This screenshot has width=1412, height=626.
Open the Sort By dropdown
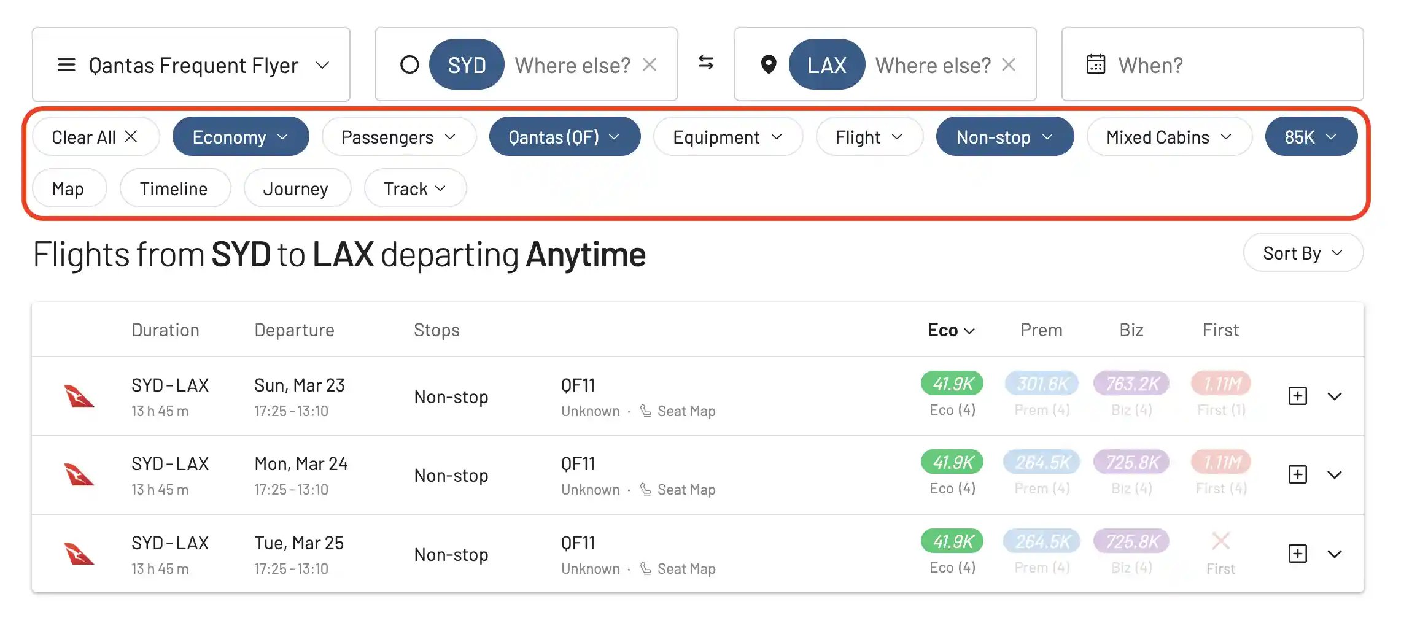pyautogui.click(x=1303, y=253)
